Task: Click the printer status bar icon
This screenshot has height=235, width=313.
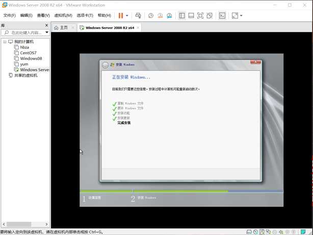Action: click(x=275, y=232)
